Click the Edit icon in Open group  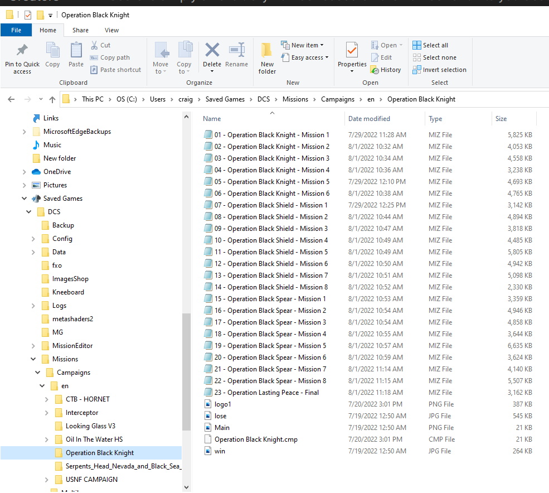(375, 57)
